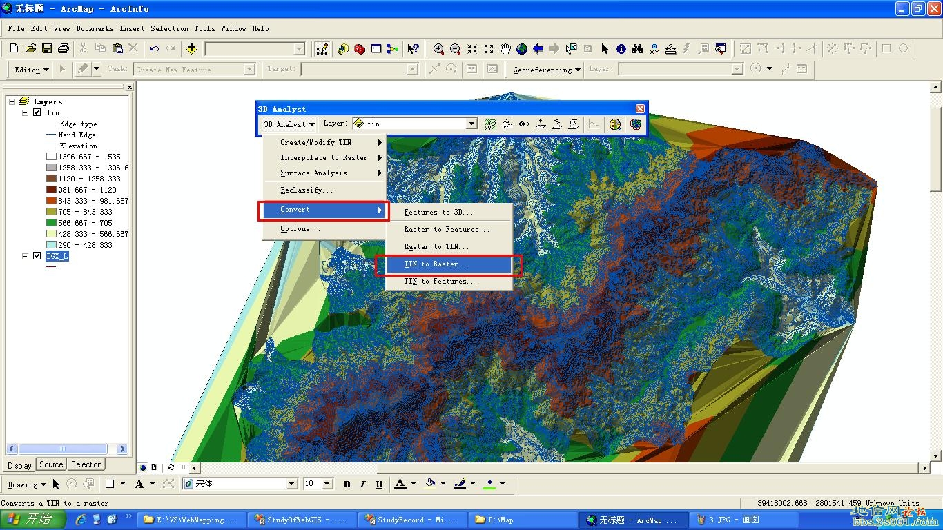Viewport: 943px width, 530px height.
Task: Select the Identify tool (blue i icon)
Action: [x=621, y=48]
